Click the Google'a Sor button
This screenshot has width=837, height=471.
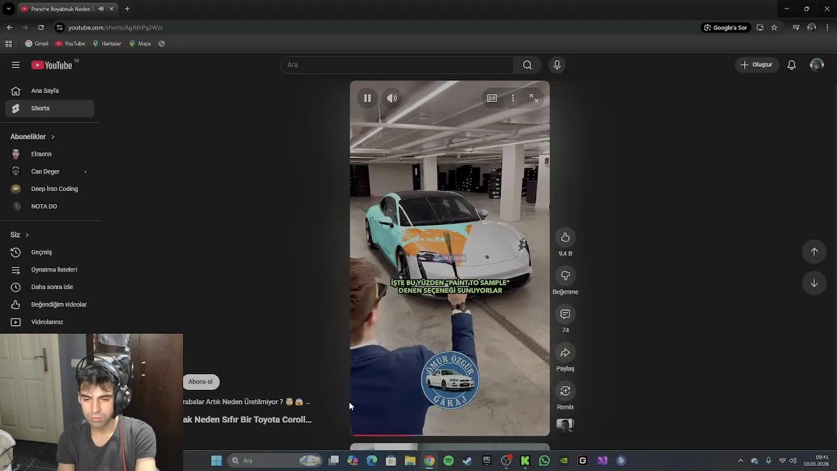pos(725,27)
